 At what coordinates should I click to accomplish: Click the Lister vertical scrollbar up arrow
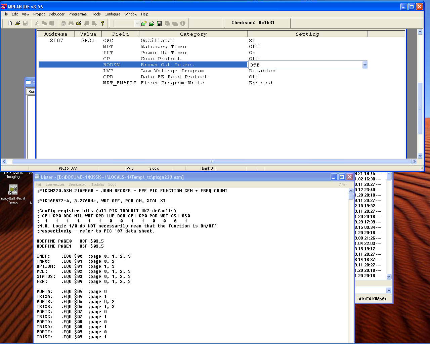click(351, 191)
